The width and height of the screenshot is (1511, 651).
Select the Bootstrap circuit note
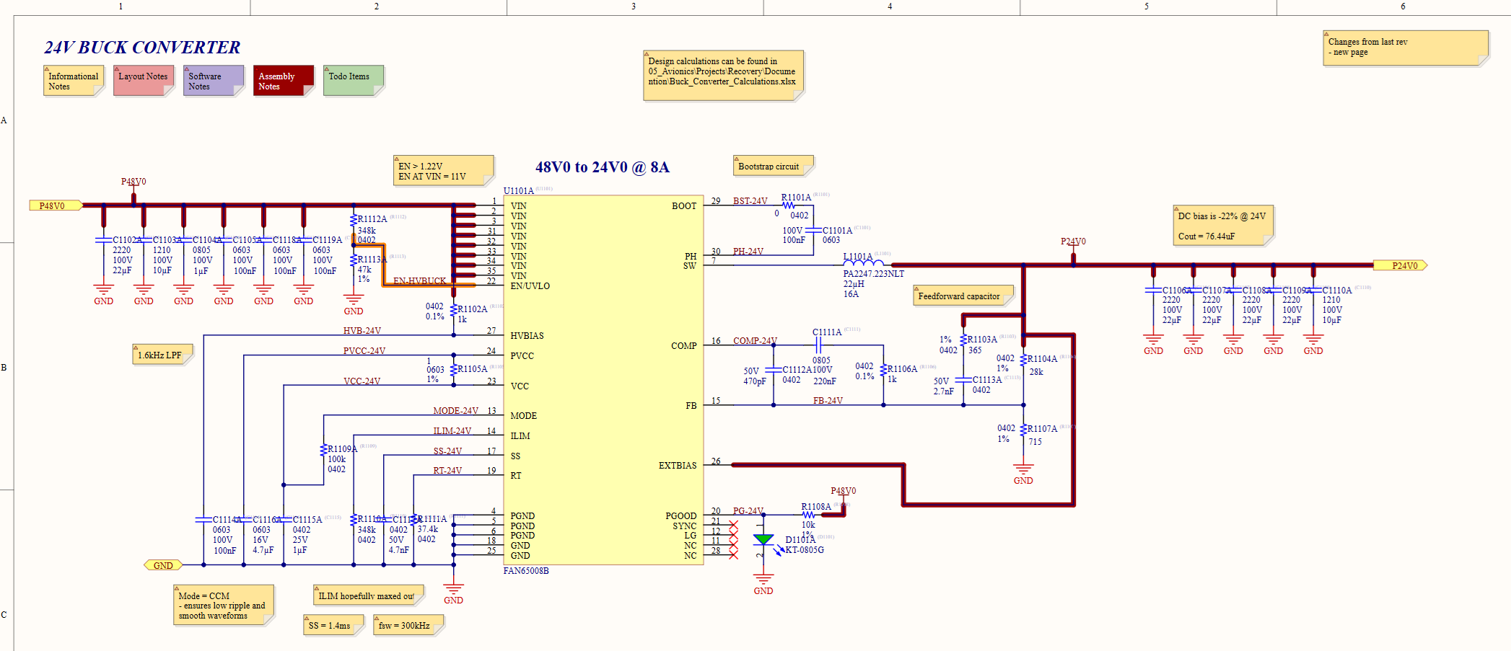click(x=774, y=166)
